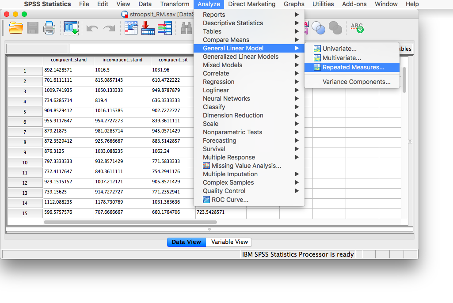The image size is (453, 303).
Task: Click the horizontal scrollbar of the data grid
Action: [130, 222]
